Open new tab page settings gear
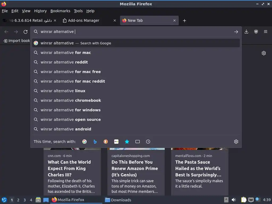Image resolution: width=272 pixels, height=204 pixels. pyautogui.click(x=264, y=53)
